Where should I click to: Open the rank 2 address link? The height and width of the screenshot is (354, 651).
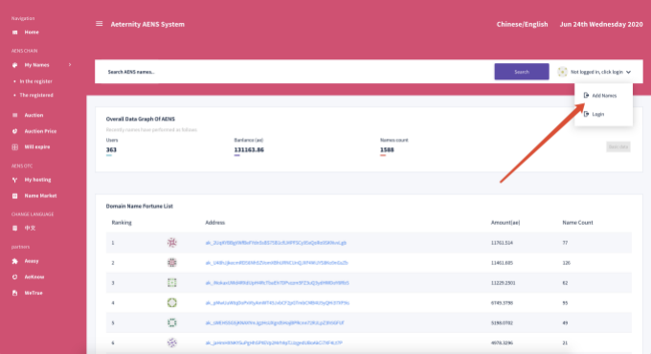pyautogui.click(x=277, y=263)
